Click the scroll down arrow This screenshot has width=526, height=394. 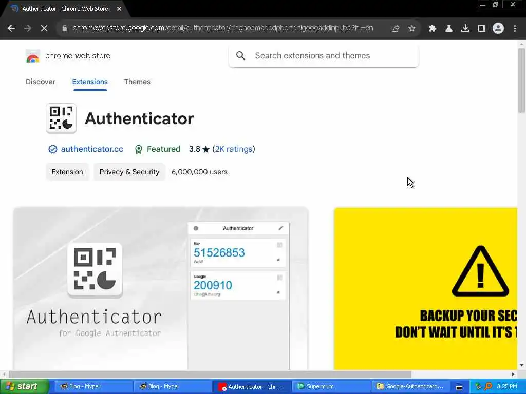(521, 365)
